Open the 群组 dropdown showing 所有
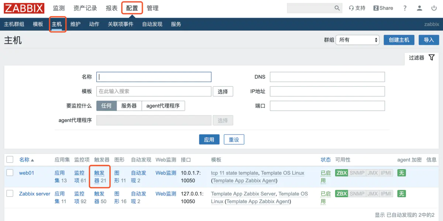Image resolution: width=443 pixels, height=221 pixels. point(357,40)
